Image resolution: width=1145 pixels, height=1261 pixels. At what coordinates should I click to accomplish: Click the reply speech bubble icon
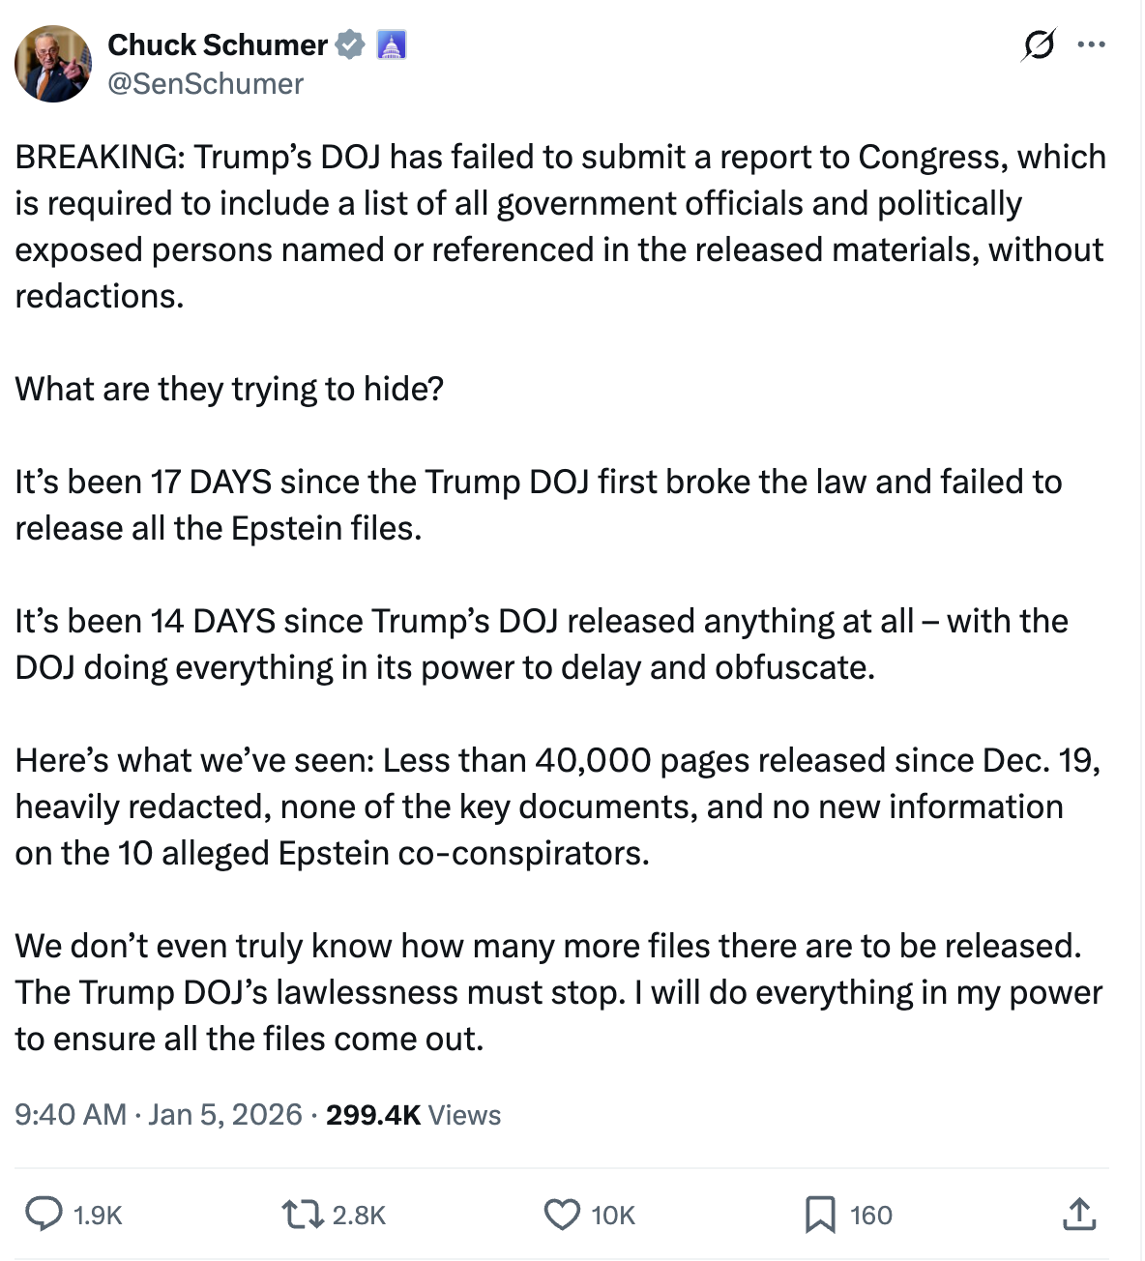point(44,1214)
